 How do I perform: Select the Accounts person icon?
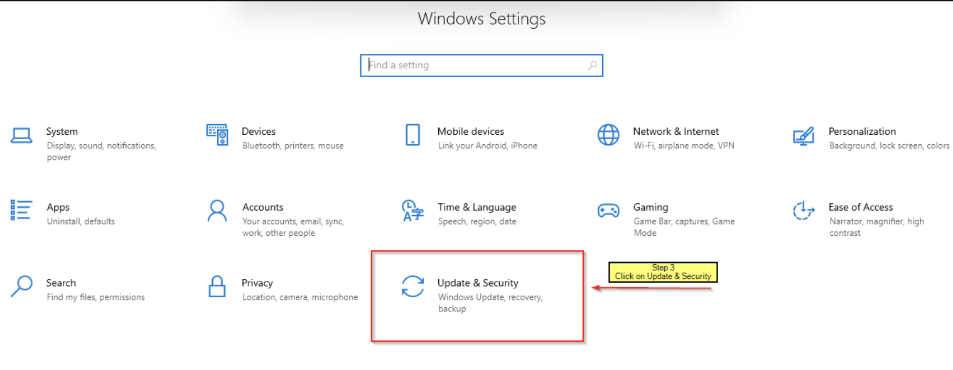click(x=217, y=211)
